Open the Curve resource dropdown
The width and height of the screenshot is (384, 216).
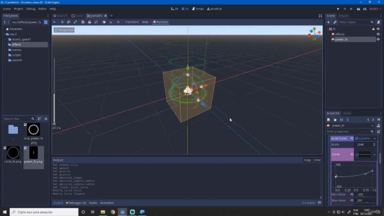click(374, 155)
